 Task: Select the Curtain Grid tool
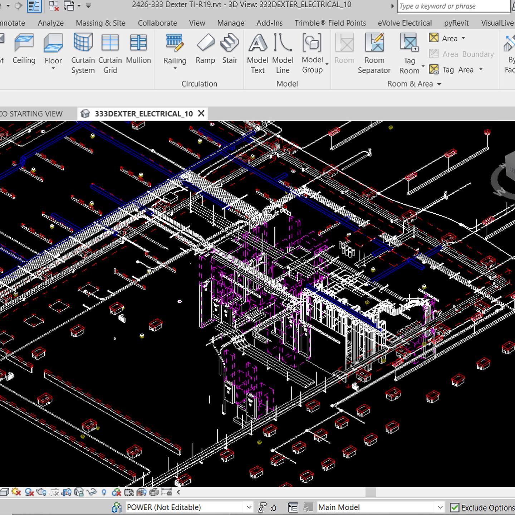110,54
